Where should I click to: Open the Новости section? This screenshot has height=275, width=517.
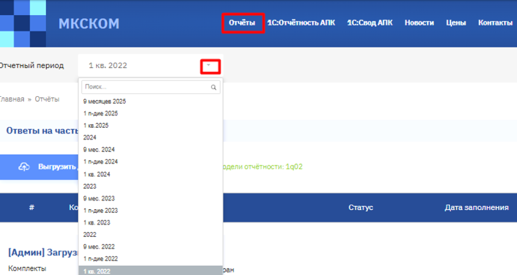click(419, 23)
